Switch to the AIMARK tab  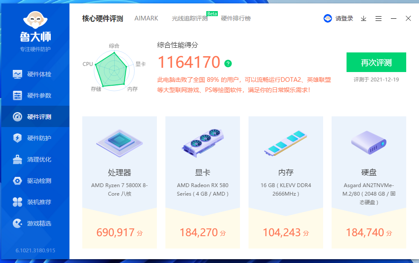tap(146, 18)
